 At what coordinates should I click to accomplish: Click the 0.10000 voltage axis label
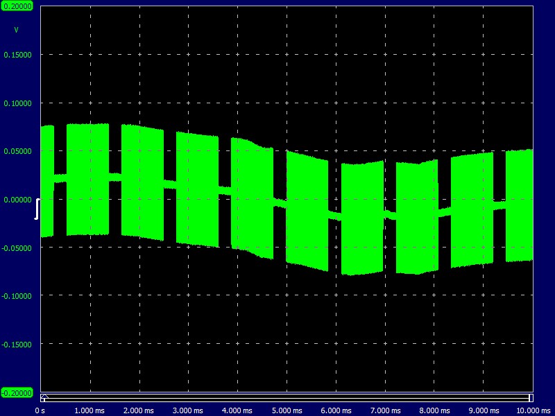click(17, 103)
